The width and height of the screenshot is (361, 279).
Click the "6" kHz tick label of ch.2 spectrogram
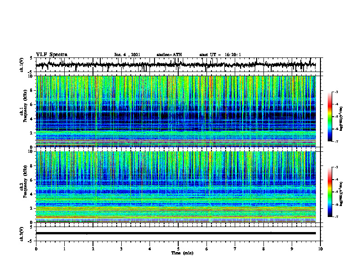coord(32,180)
